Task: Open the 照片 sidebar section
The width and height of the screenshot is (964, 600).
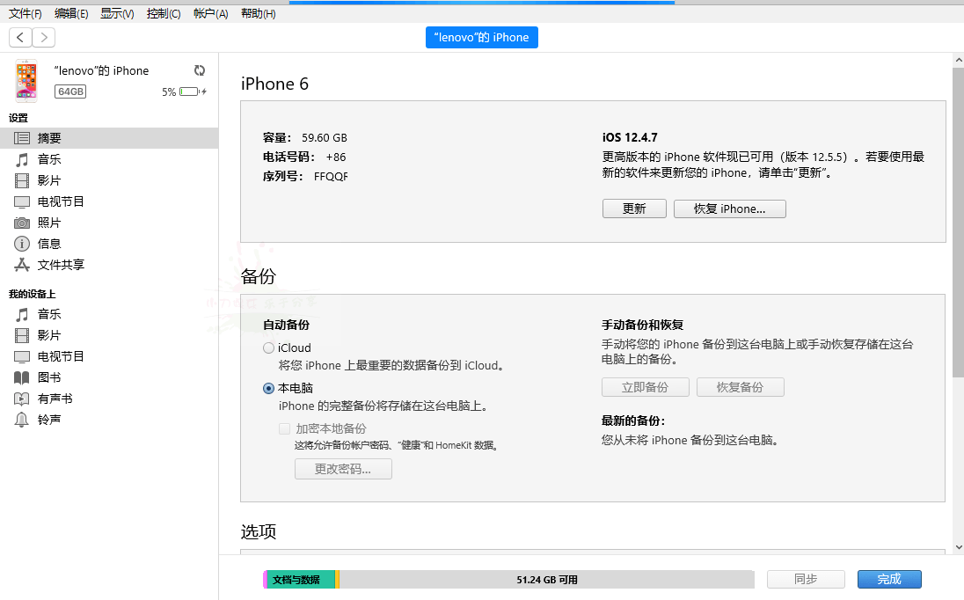Action: pyautogui.click(x=48, y=223)
